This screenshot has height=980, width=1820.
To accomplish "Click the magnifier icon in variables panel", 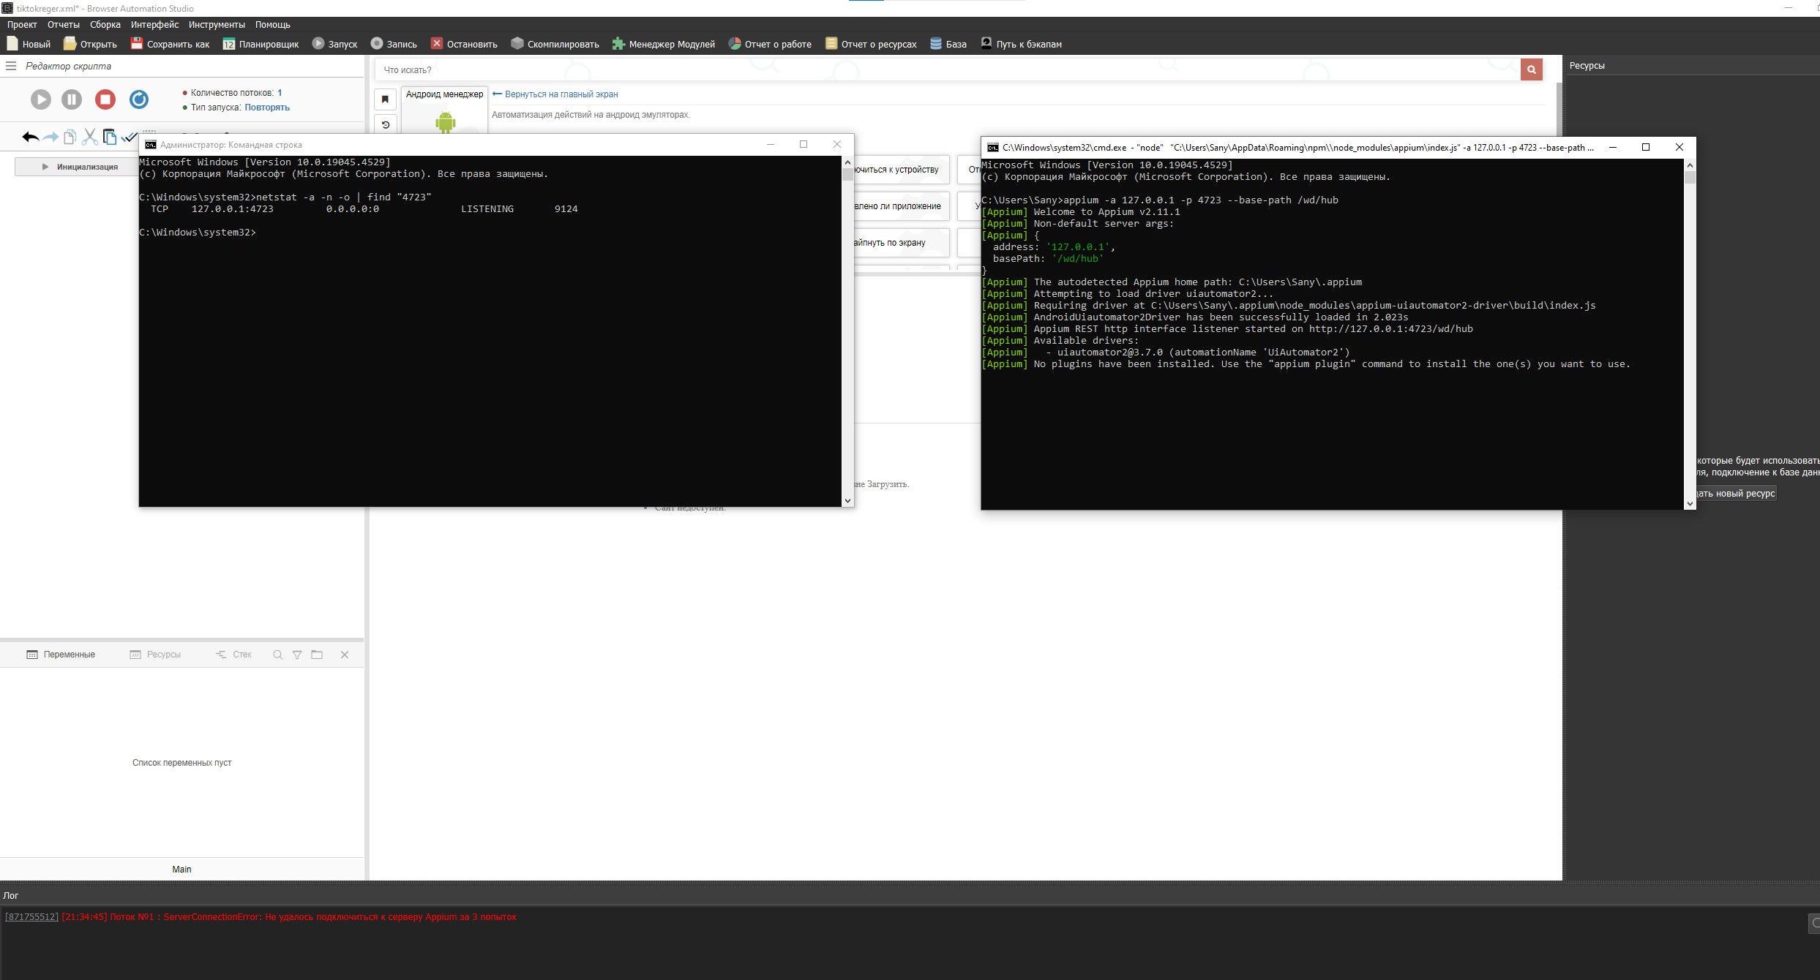I will 277,655.
